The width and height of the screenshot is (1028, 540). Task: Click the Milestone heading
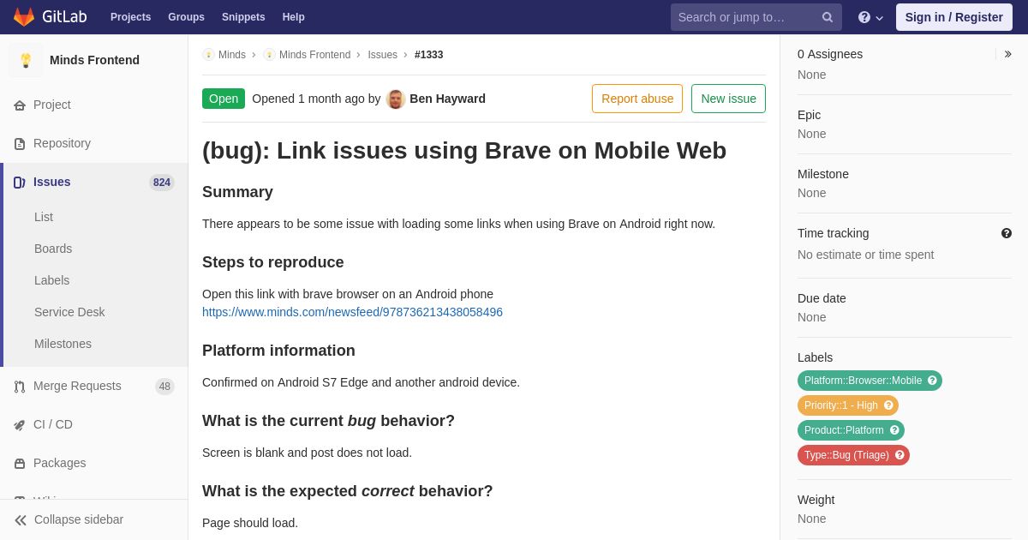tap(823, 174)
